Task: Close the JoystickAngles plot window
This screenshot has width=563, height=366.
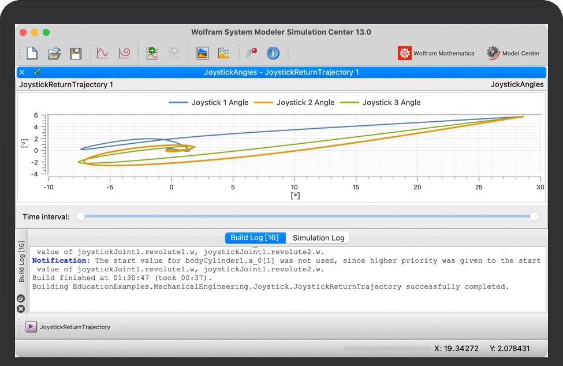Action: coord(22,72)
